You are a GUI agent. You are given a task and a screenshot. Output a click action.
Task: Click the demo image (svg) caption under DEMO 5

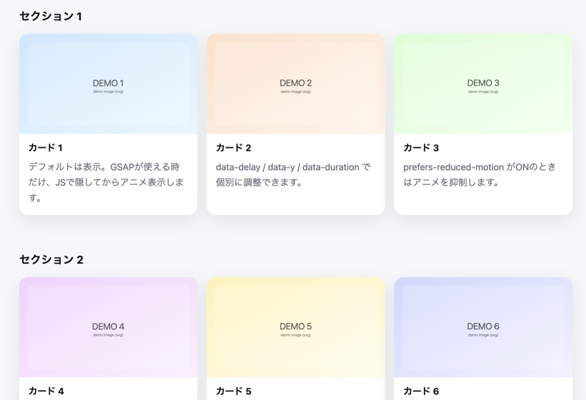[x=295, y=334]
